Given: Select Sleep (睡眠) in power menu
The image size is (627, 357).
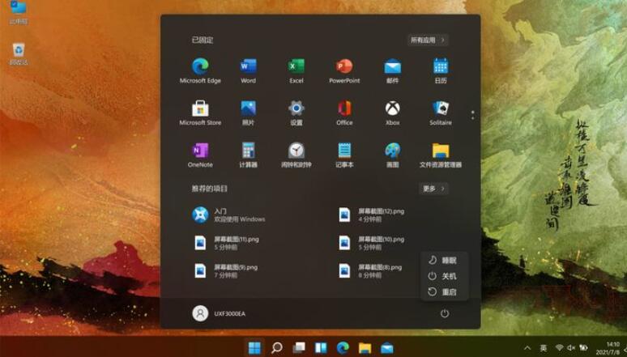Looking at the screenshot, I should point(444,260).
